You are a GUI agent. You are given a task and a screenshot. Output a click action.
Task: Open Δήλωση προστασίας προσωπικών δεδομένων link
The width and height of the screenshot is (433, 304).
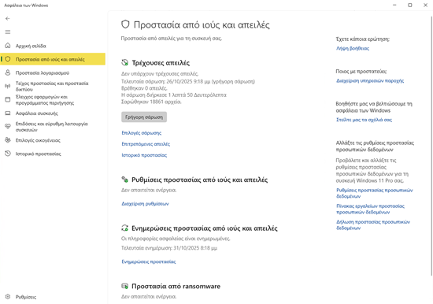(x=373, y=225)
